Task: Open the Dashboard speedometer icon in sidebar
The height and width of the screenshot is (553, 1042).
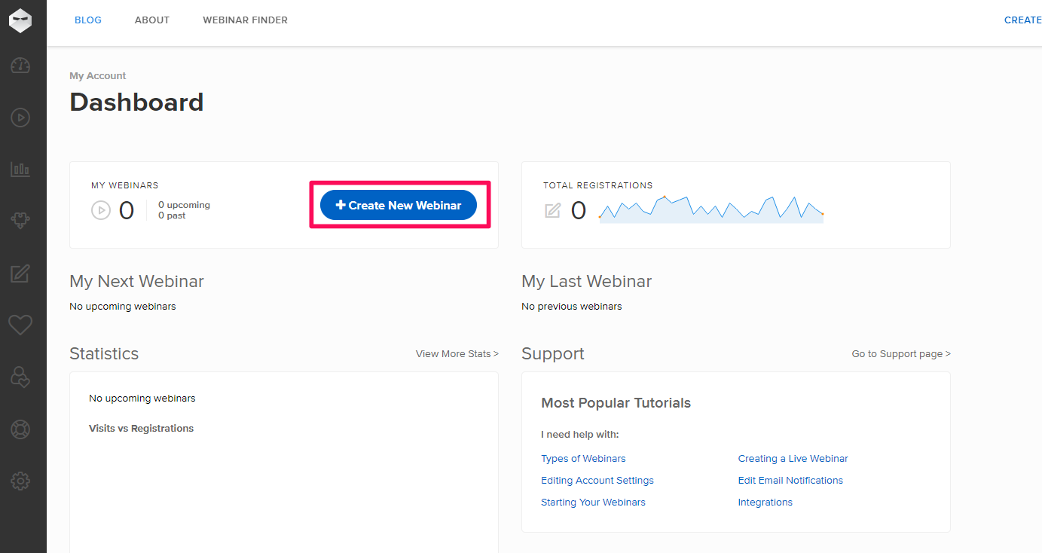Action: [x=20, y=66]
